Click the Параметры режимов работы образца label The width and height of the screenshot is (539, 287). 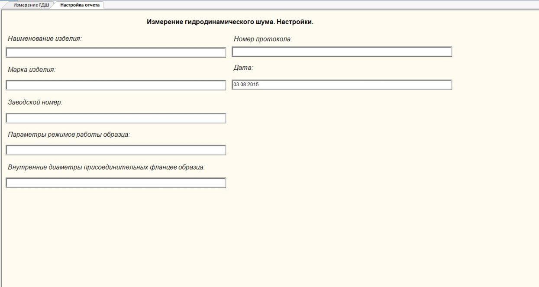click(x=69, y=134)
